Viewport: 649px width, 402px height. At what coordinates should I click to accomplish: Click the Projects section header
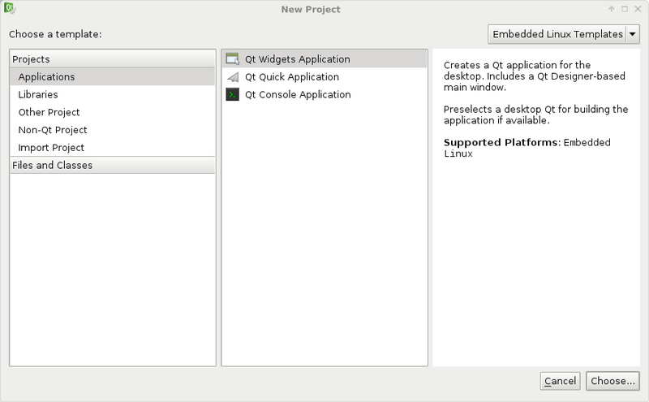pos(112,58)
